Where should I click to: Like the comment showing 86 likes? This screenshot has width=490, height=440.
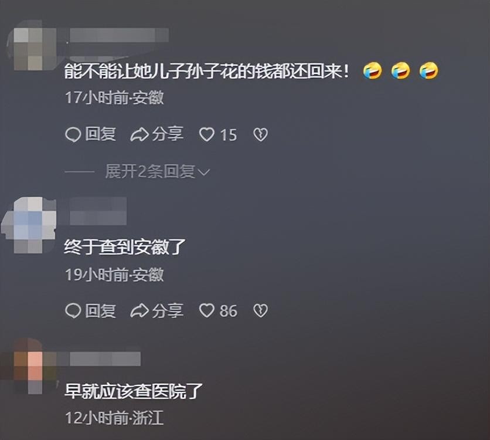tap(207, 311)
